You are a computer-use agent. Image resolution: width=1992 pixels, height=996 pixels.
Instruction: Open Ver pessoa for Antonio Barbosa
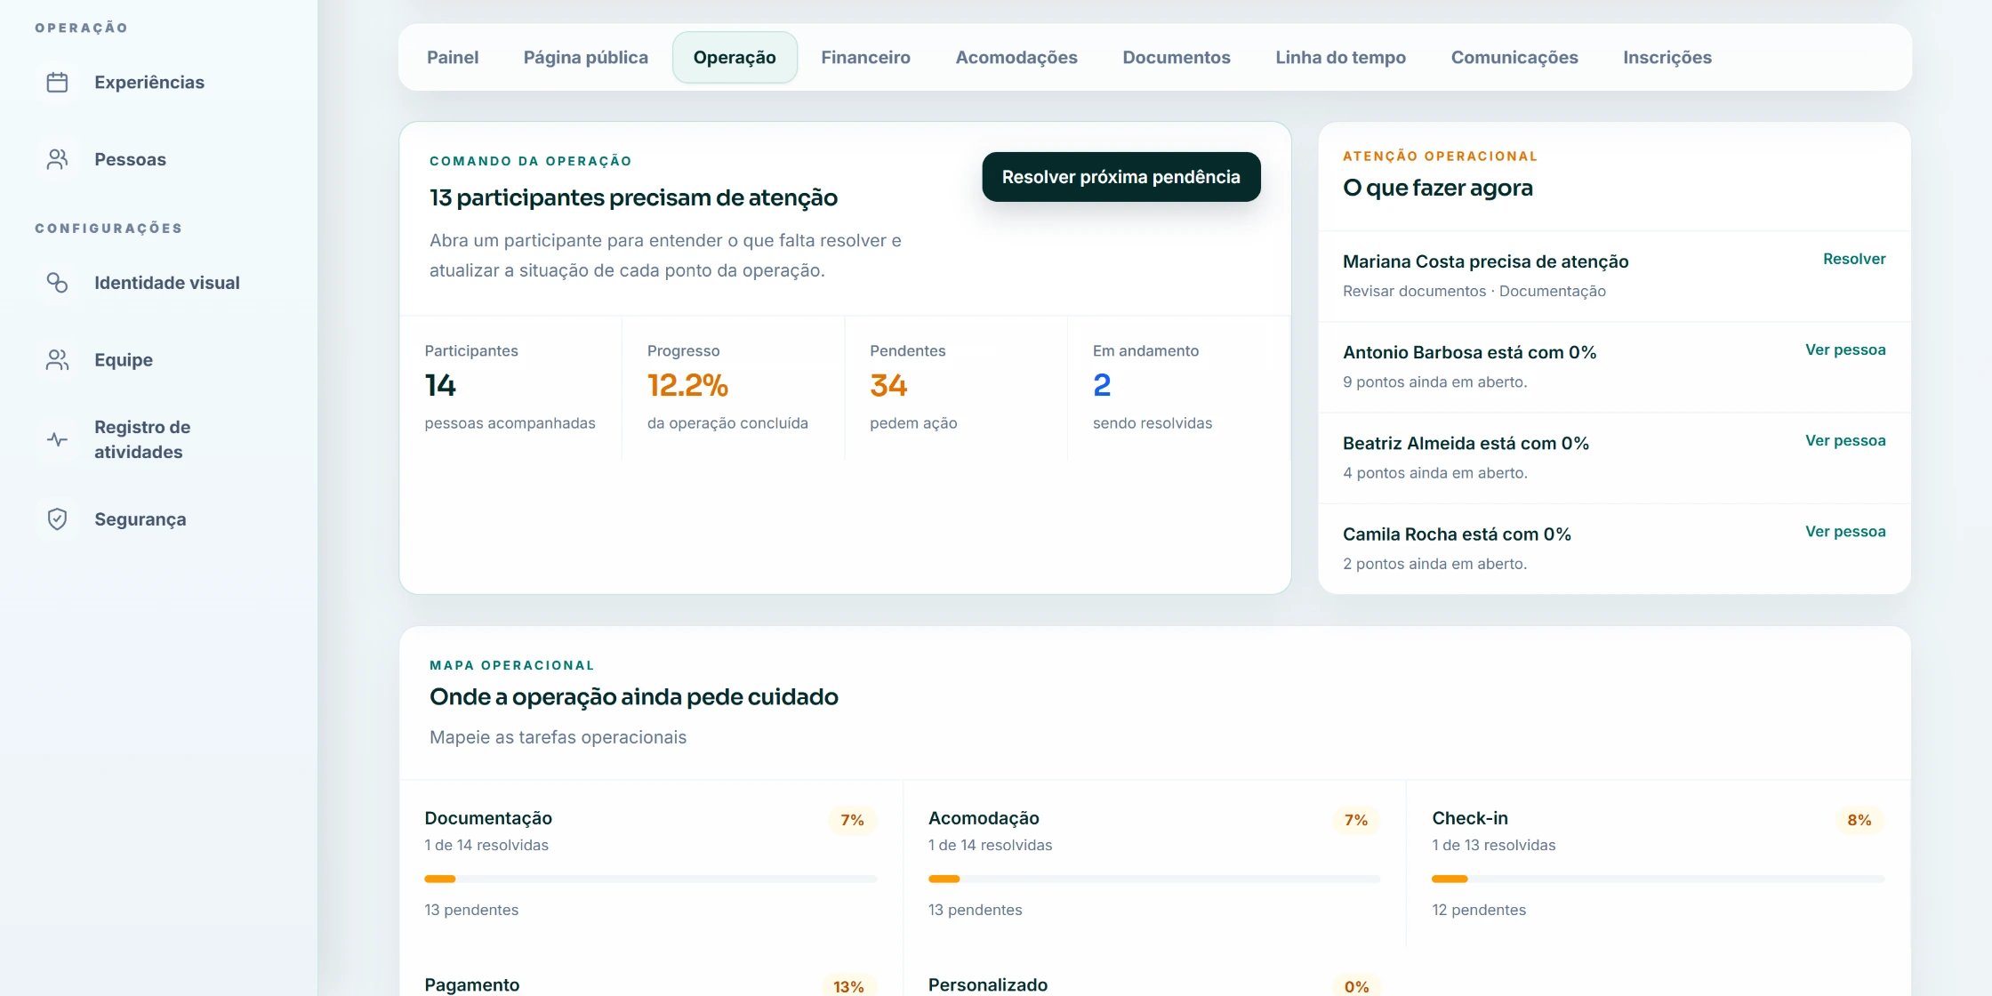coord(1845,349)
